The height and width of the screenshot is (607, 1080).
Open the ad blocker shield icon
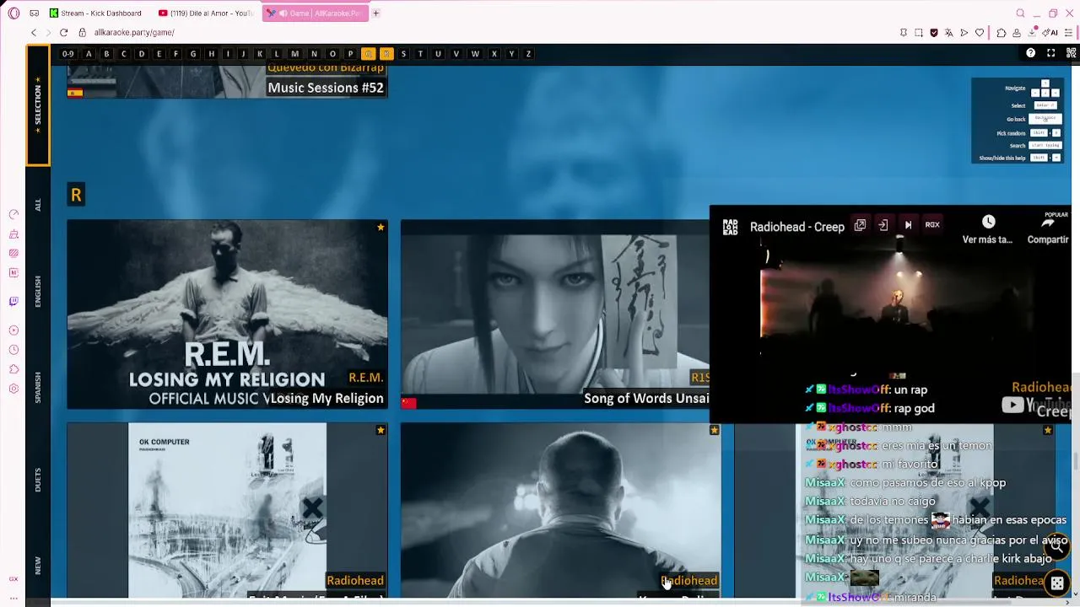(934, 32)
